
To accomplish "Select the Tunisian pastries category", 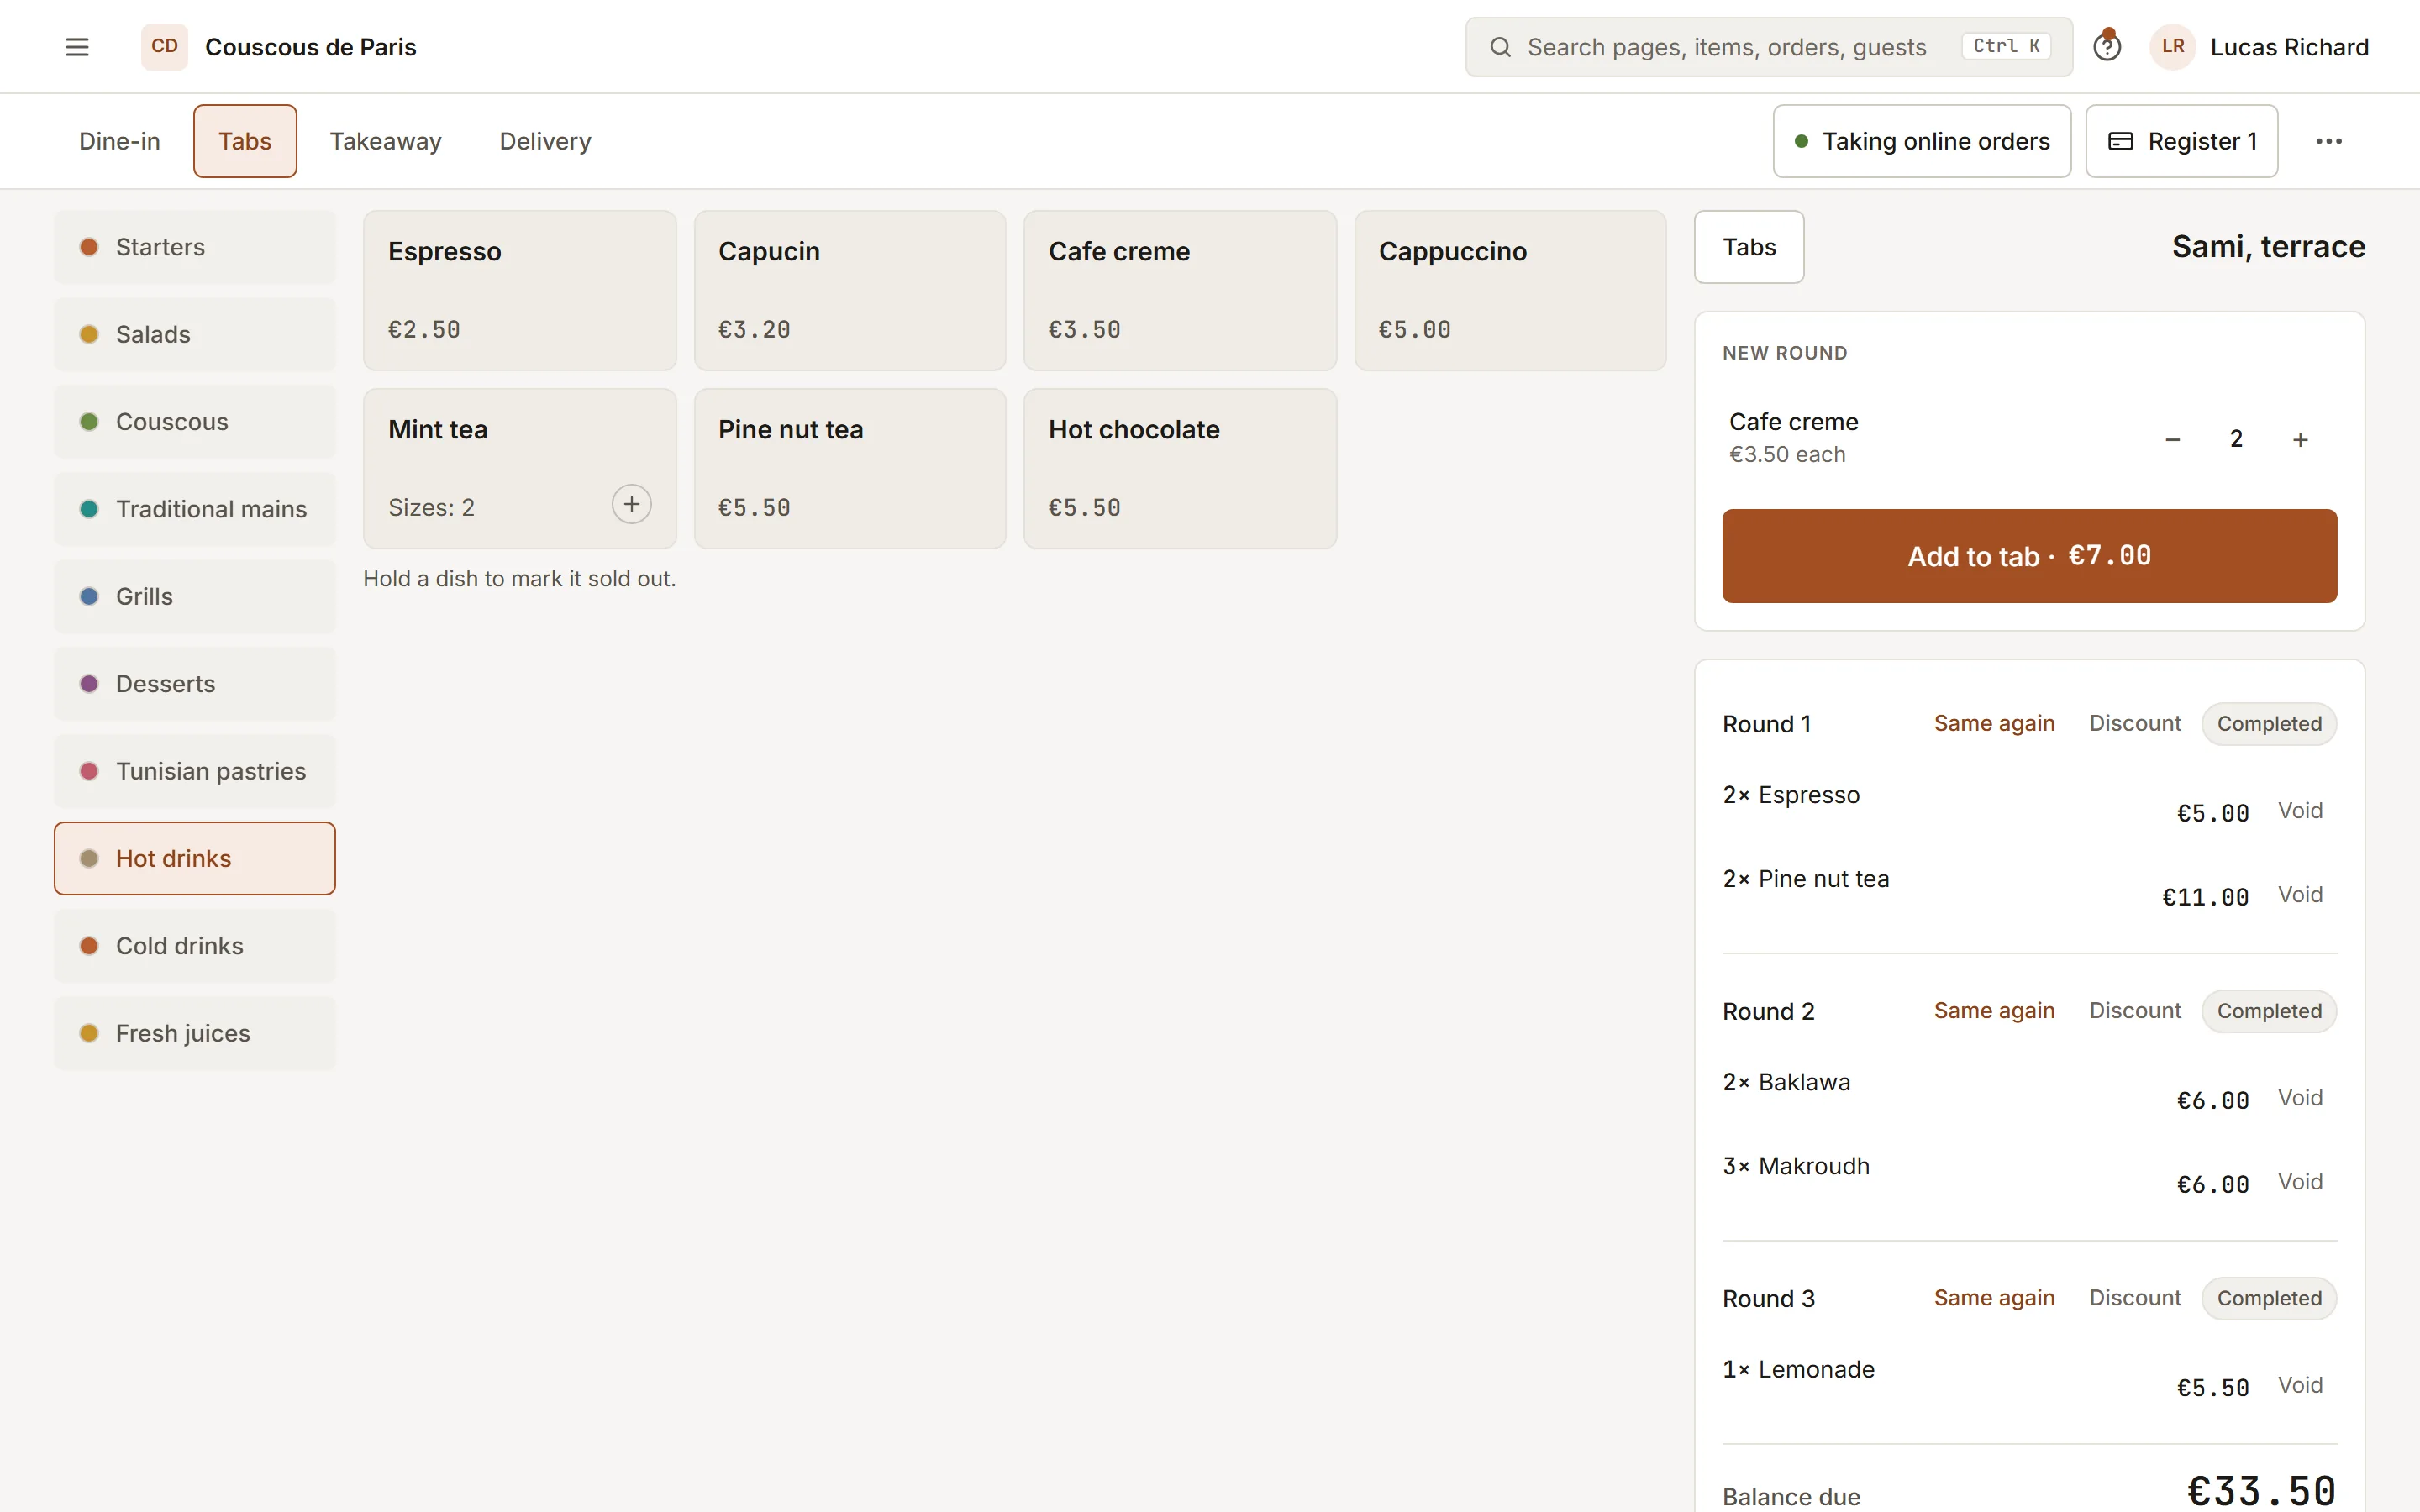I will tap(195, 771).
